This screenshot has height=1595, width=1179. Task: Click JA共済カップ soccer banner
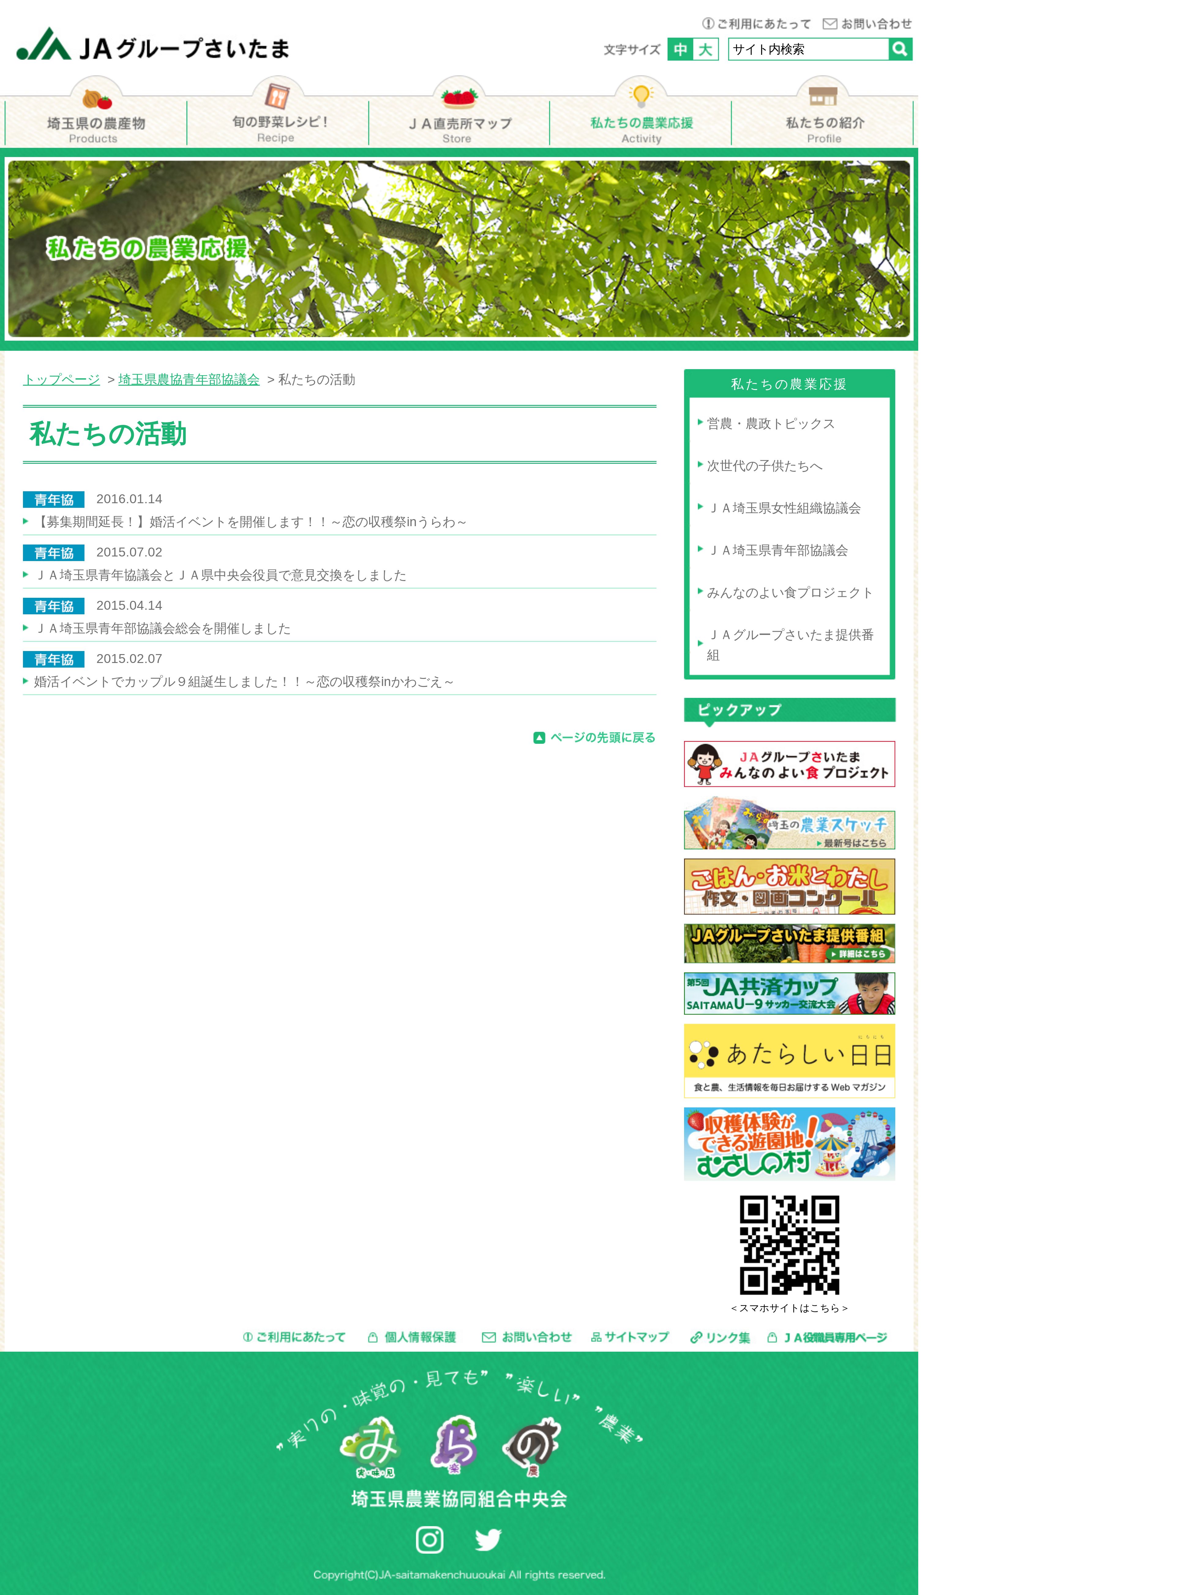point(789,994)
